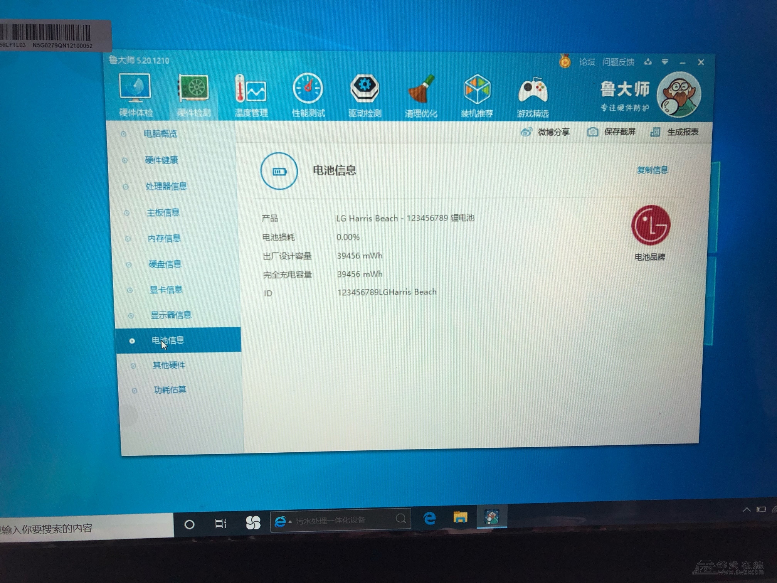
Task: Open 游戏精选 gamepad icon
Action: (x=533, y=91)
